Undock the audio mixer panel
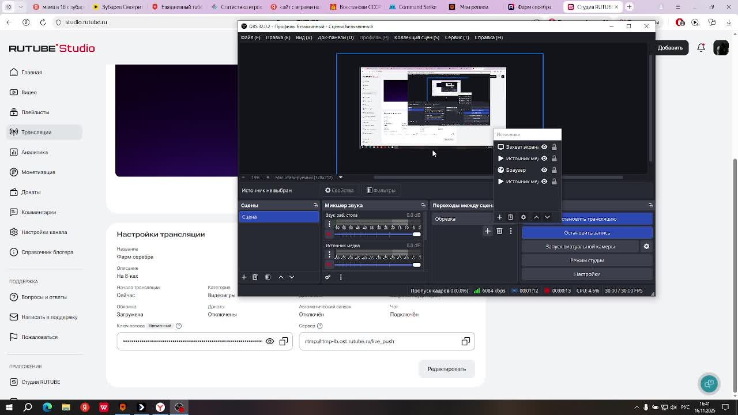 423,205
